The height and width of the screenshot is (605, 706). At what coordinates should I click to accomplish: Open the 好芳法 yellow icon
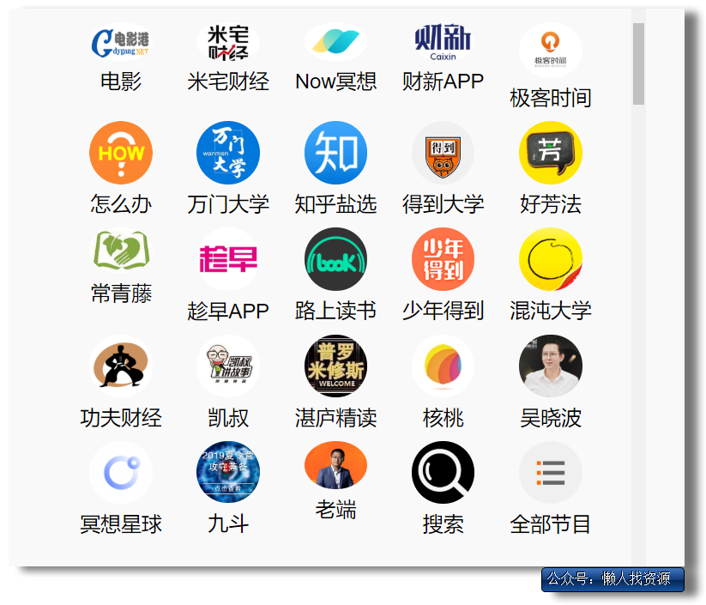(x=550, y=153)
